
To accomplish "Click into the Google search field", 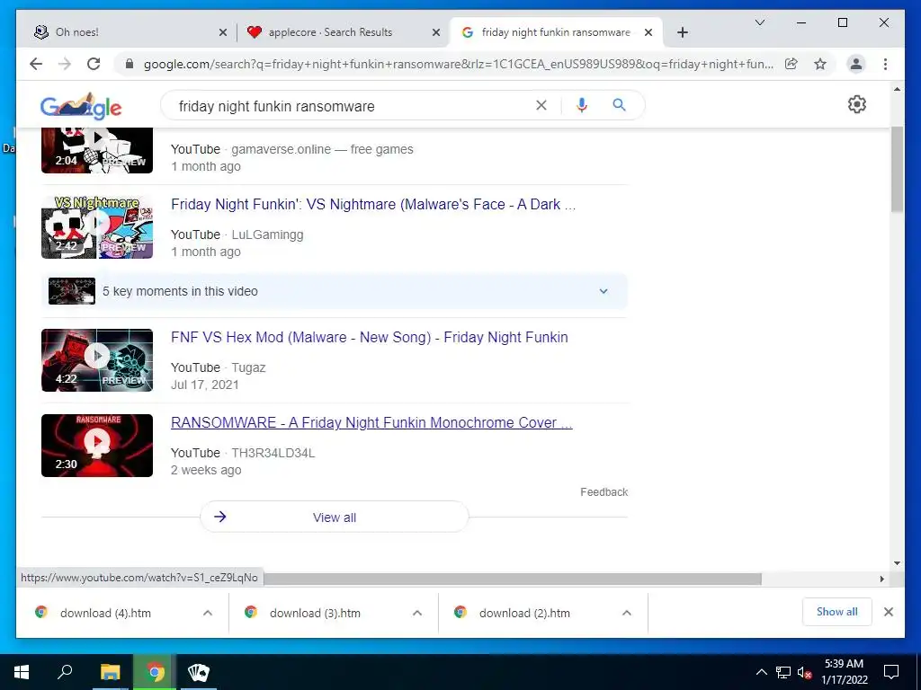I will (353, 106).
